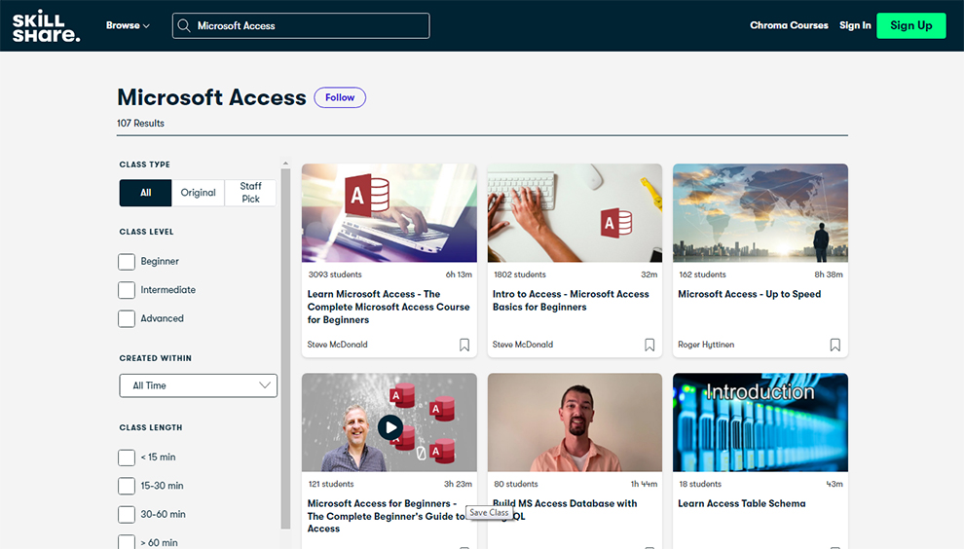Open title Intro to Access - Microsoft Access Basics
Image resolution: width=964 pixels, height=549 pixels.
pyautogui.click(x=571, y=301)
